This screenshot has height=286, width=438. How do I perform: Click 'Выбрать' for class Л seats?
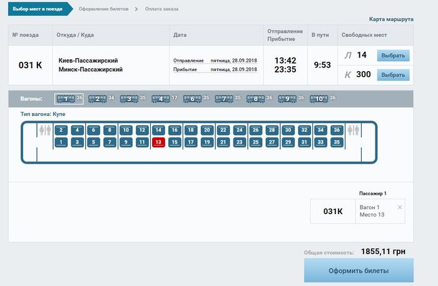tap(393, 56)
